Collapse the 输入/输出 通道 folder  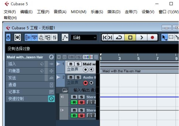[x=65, y=90]
